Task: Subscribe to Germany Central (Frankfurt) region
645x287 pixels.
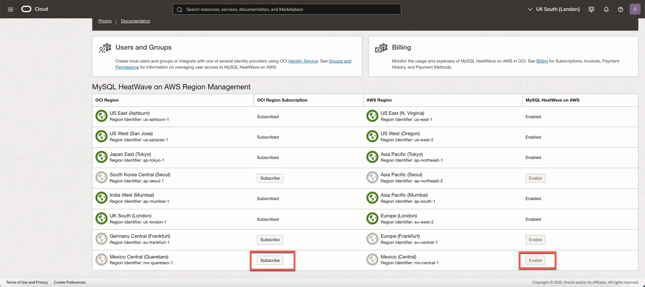Action: pos(270,240)
